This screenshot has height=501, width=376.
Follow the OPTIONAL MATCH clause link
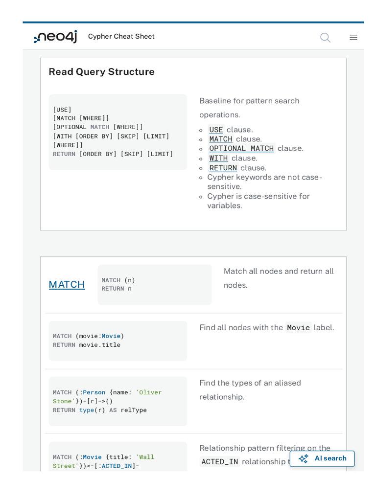pyautogui.click(x=241, y=148)
